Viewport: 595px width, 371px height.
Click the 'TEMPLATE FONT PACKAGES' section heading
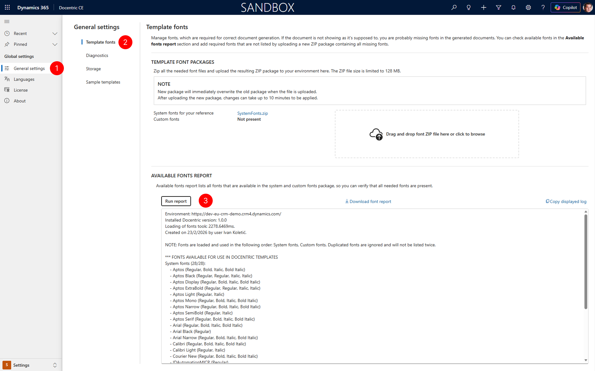[x=183, y=62]
